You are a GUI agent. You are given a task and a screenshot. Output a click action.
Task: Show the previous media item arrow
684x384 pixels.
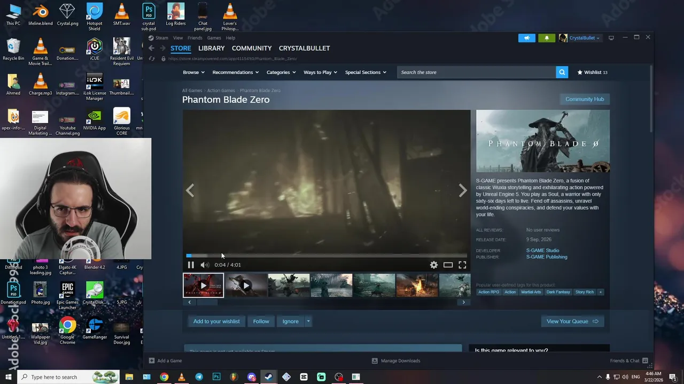click(x=190, y=190)
